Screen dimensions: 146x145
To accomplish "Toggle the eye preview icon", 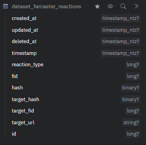I will (110, 6).
